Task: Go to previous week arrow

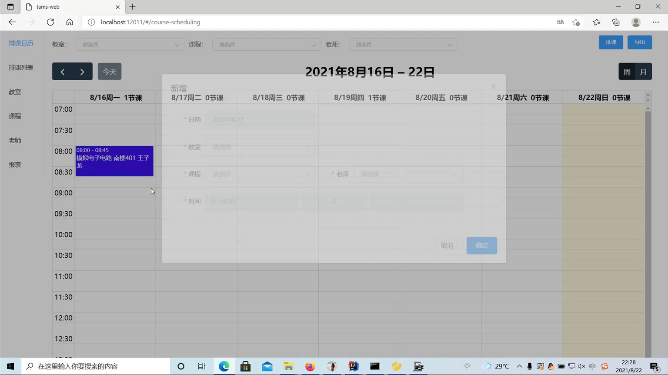Action: tap(62, 72)
